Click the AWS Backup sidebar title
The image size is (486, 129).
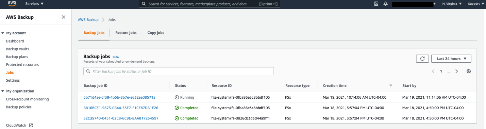20,17
